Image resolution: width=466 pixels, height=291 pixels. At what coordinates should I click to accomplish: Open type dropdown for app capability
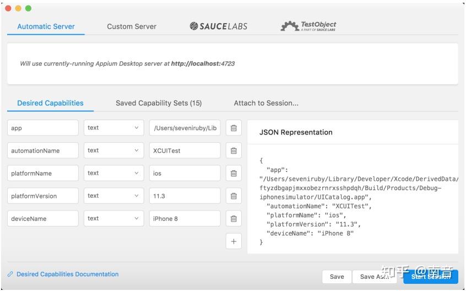coord(113,128)
